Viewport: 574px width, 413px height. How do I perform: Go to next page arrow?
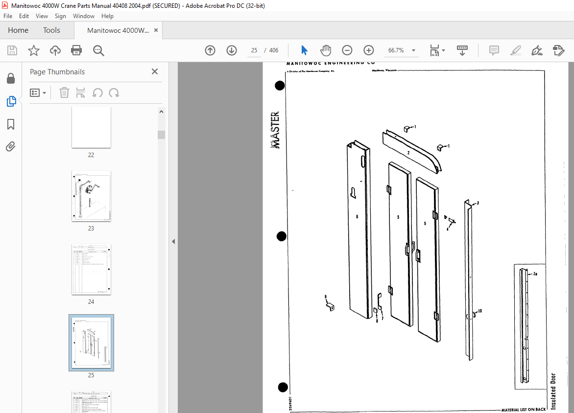(232, 50)
